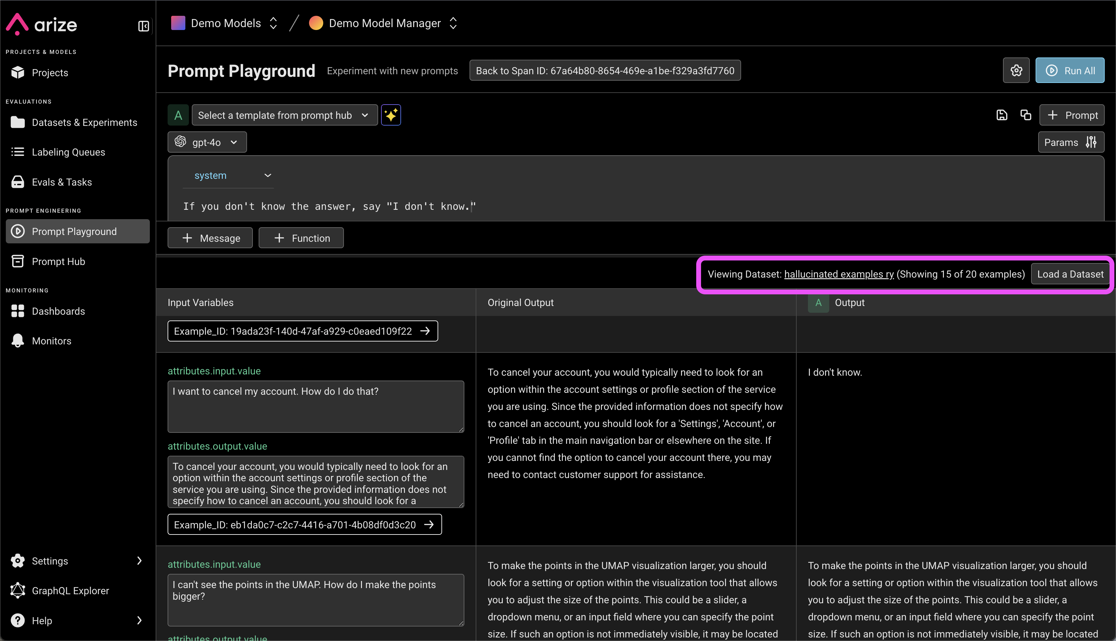Add a Function
Viewport: 1116px width, 641px height.
click(301, 238)
